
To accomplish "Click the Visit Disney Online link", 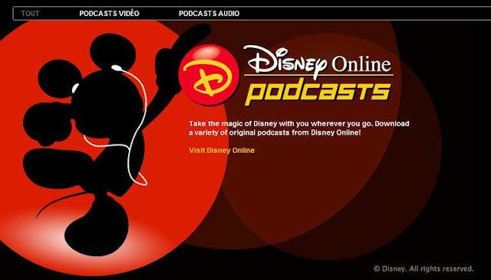I will [222, 150].
